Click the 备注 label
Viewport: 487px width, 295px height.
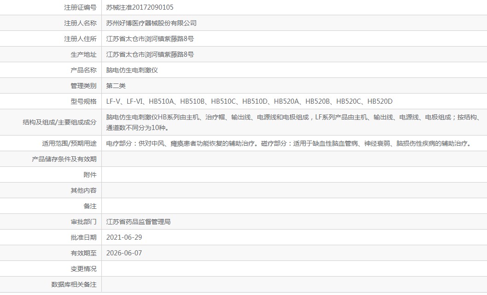pyautogui.click(x=90, y=206)
